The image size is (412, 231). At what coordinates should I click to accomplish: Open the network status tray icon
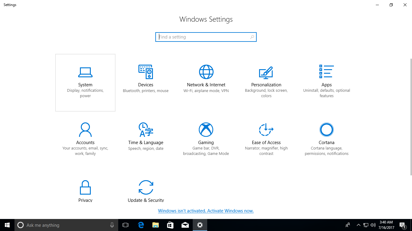pos(366,225)
